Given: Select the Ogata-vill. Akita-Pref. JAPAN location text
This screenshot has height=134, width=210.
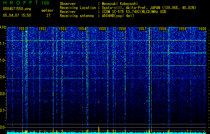Looking at the screenshot, I should 149,8.
